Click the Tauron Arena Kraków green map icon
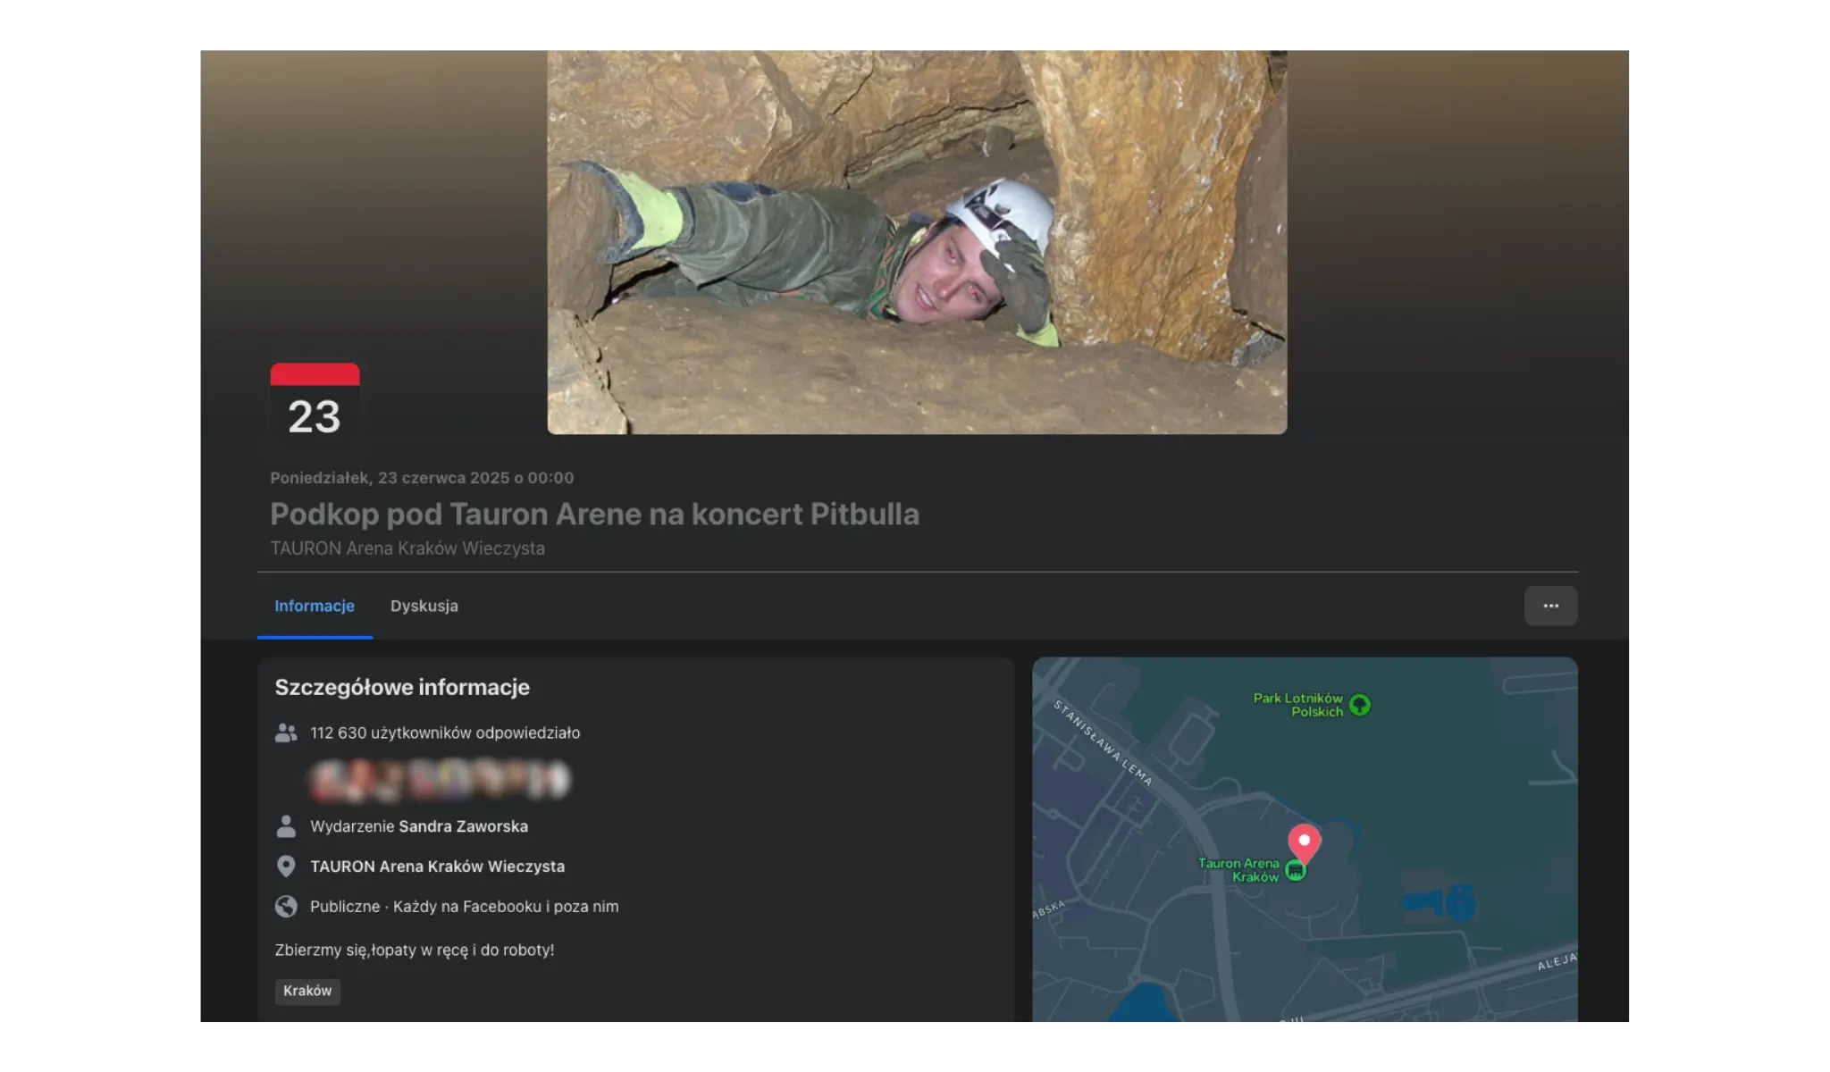Viewport: 1830px width, 1072px height. pyautogui.click(x=1295, y=870)
